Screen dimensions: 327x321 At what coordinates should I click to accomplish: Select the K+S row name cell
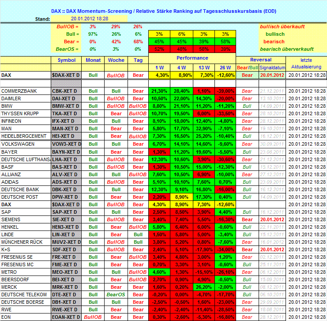click(26, 249)
